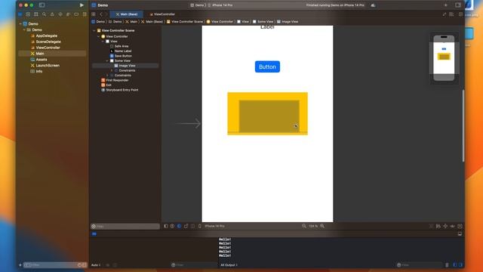Select Exit in outline
Image resolution: width=483 pixels, height=272 pixels.
[x=109, y=85]
